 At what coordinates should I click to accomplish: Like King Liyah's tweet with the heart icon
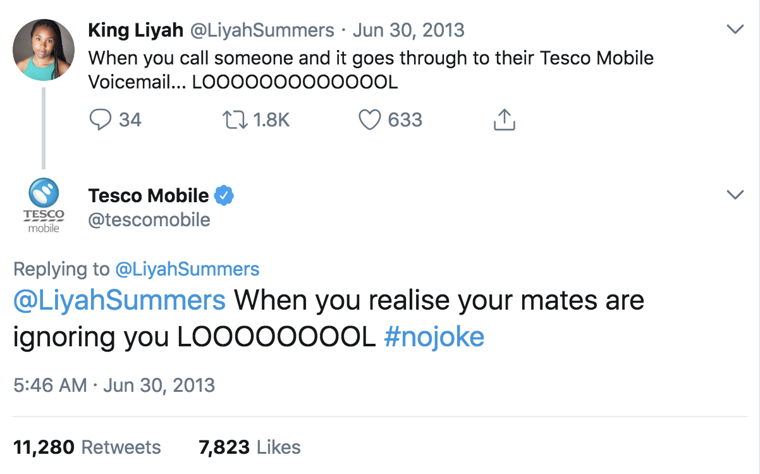[369, 119]
